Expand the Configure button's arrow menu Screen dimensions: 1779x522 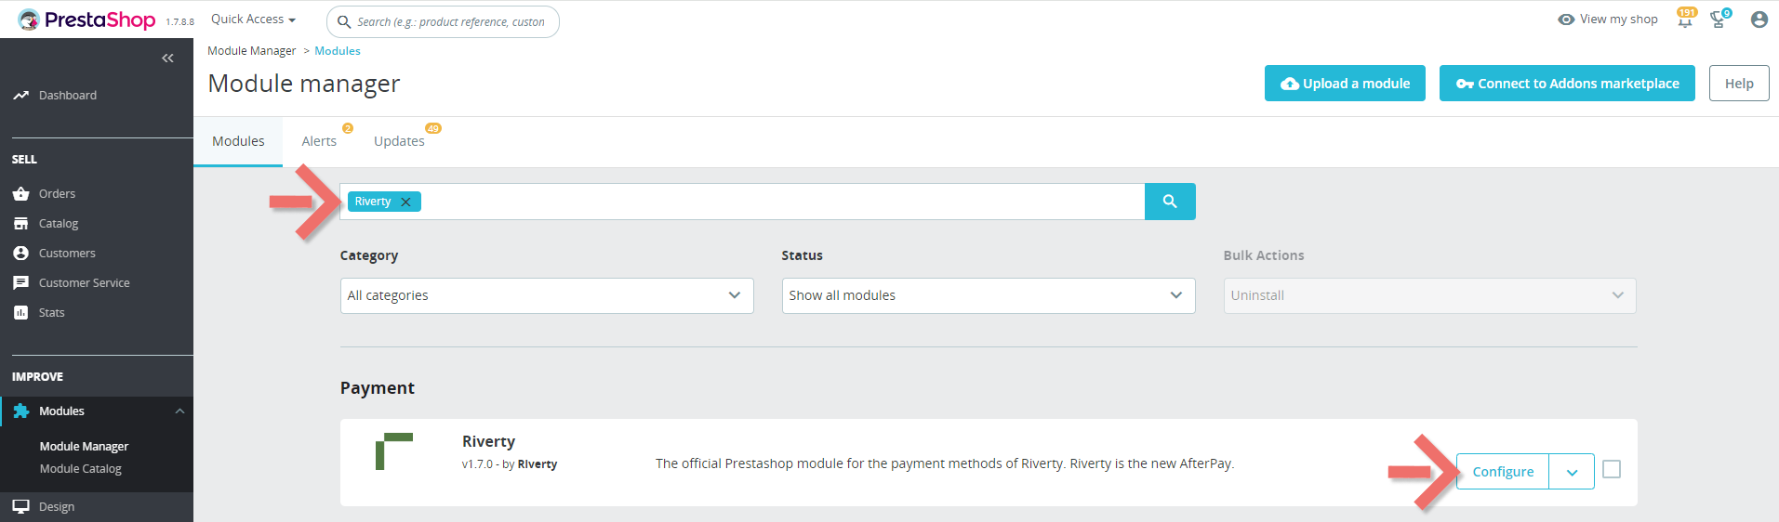pyautogui.click(x=1572, y=472)
